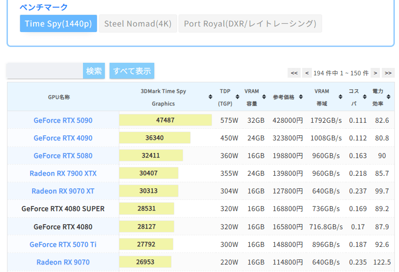Click the 1008GB/s bandwidth cell
Viewport: 399px width, 272px height.
tap(326, 138)
